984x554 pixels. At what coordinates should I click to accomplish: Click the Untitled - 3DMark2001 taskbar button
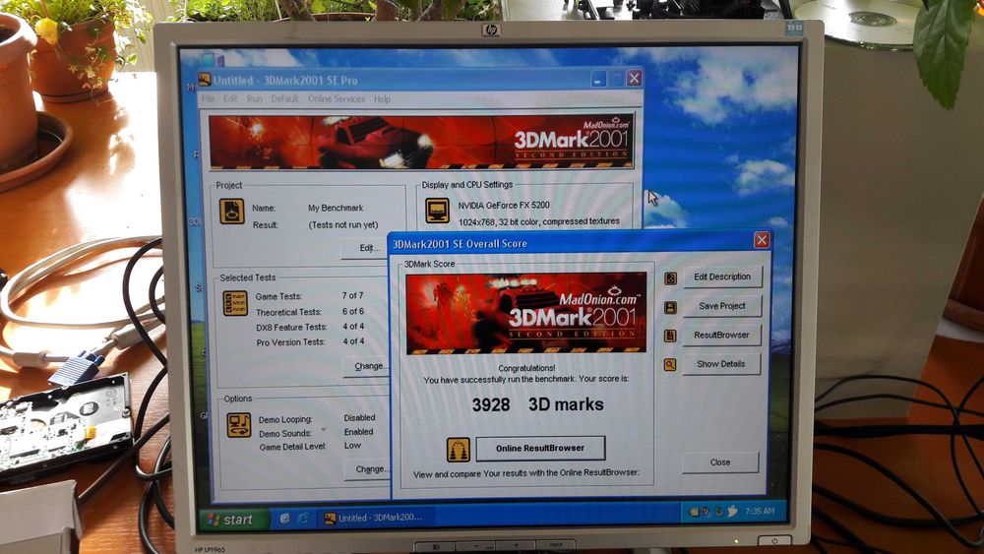tap(377, 519)
